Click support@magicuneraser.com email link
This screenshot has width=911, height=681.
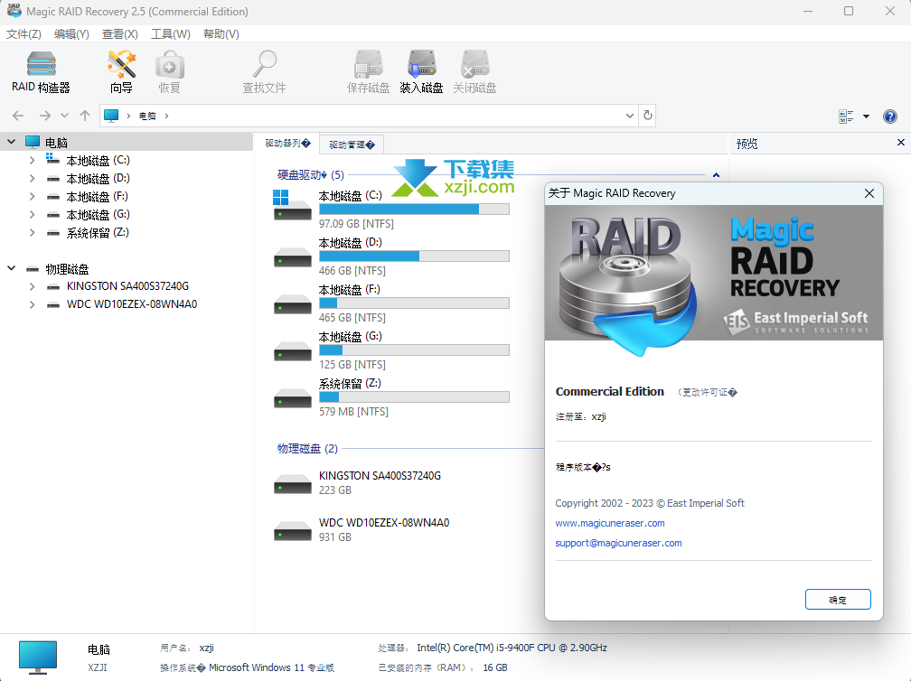(x=618, y=543)
